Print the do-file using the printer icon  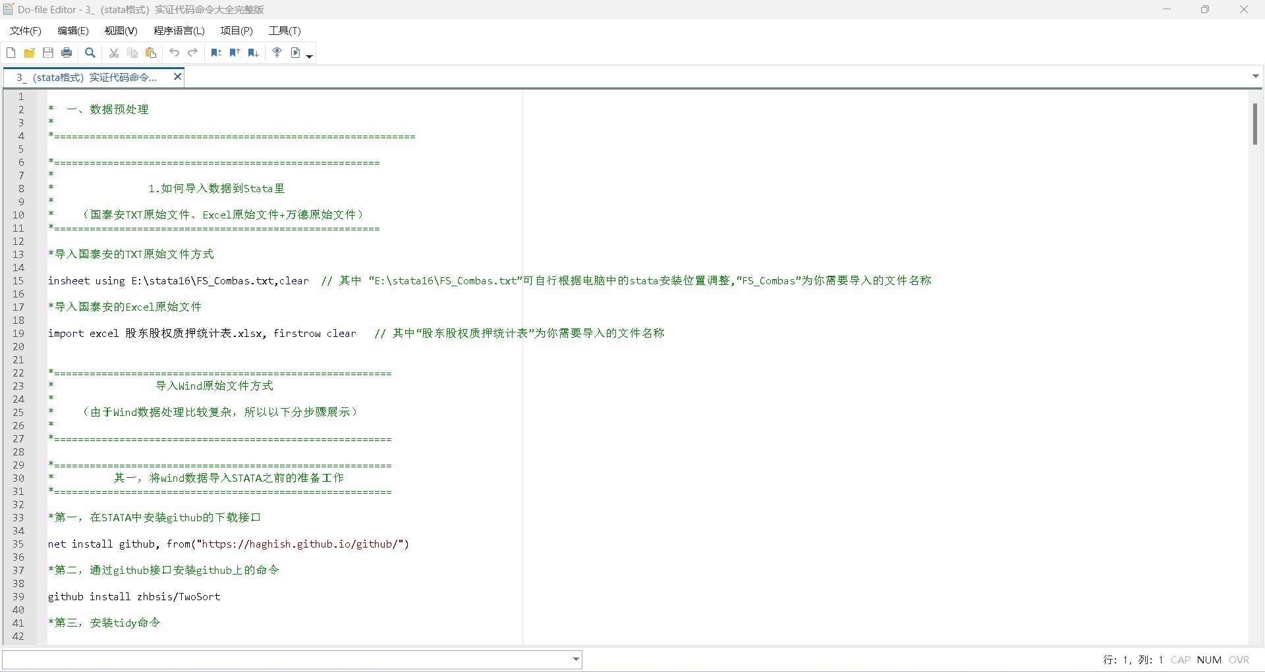pos(67,53)
